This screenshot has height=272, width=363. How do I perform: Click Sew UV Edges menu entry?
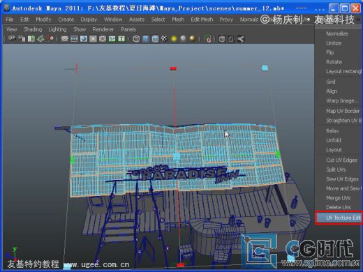click(342, 179)
